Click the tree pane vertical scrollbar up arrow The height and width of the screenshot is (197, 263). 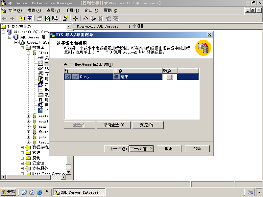click(69, 27)
